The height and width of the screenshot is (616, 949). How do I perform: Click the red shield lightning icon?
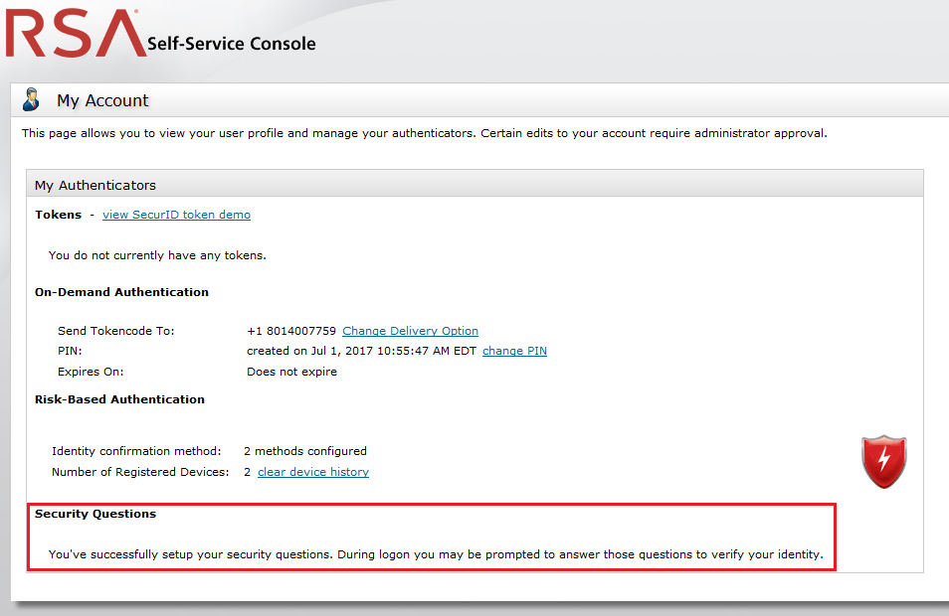pos(883,462)
